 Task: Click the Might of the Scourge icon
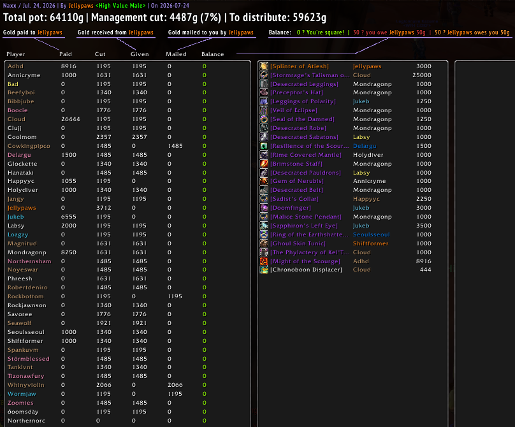click(x=264, y=261)
